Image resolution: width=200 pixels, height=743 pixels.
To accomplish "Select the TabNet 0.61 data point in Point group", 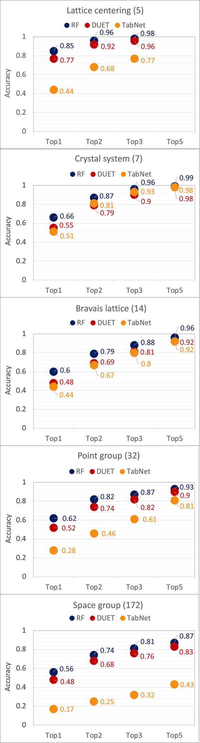I will point(134,519).
